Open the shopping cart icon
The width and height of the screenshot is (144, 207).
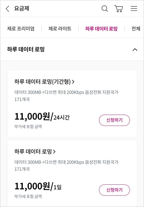click(119, 9)
